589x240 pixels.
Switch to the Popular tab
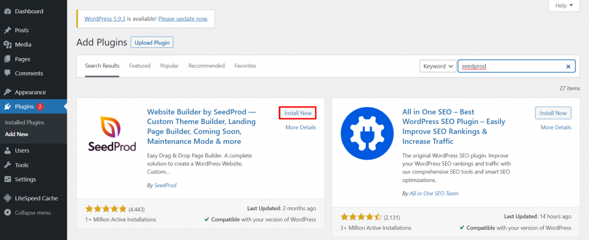pos(169,66)
